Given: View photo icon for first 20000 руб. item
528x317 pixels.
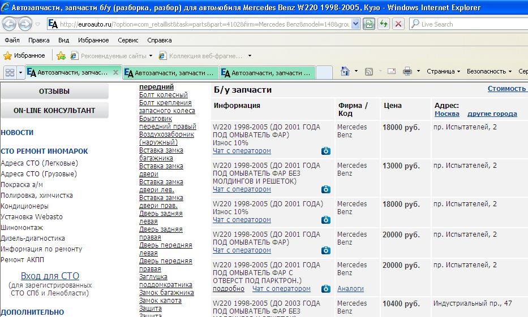Looking at the screenshot, I should (x=325, y=250).
